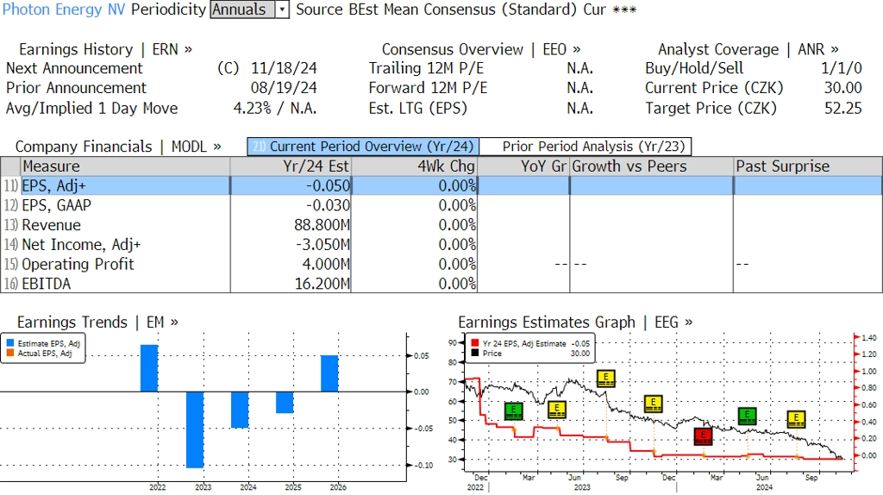Click the Annuals periodicity field
Image resolution: width=883 pixels, height=495 pixels.
242,9
